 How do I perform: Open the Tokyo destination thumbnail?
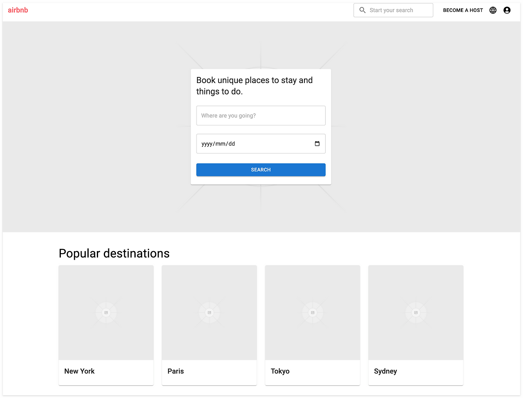[313, 313]
